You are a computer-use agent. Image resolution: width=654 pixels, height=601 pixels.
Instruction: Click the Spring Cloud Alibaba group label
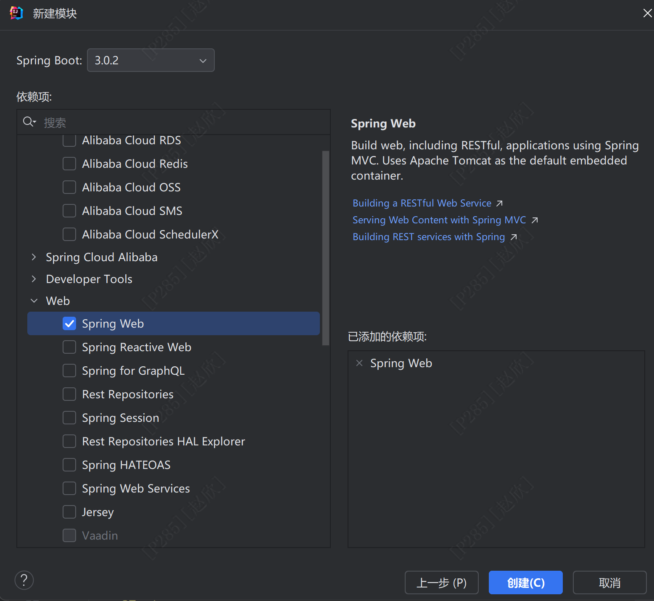coord(102,257)
